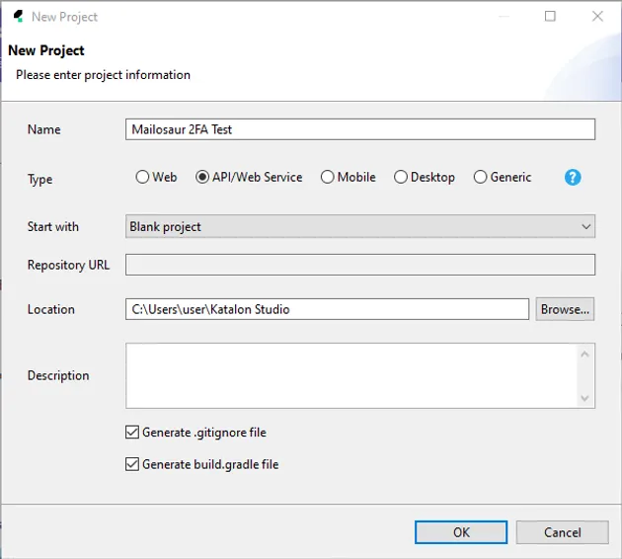Image resolution: width=622 pixels, height=559 pixels.
Task: Toggle Generate build.gradle file checkbox
Action: click(132, 464)
